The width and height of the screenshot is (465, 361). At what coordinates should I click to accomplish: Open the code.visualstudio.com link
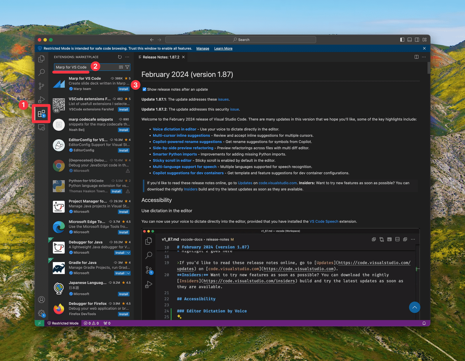277,183
